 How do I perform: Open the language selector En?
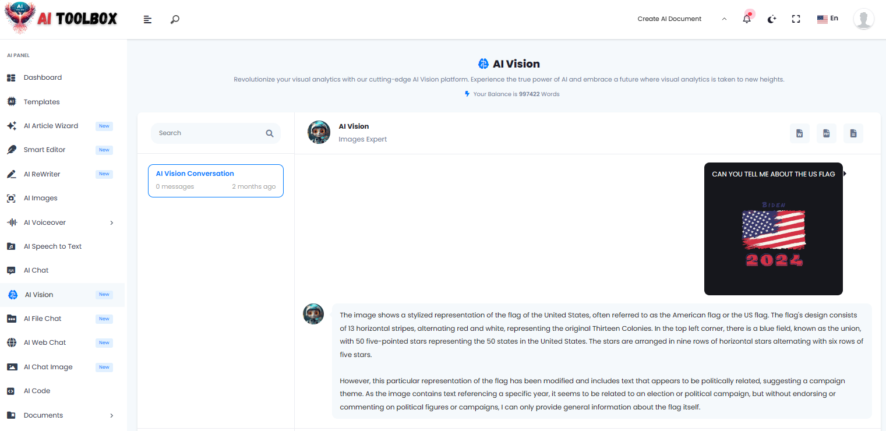(x=828, y=19)
